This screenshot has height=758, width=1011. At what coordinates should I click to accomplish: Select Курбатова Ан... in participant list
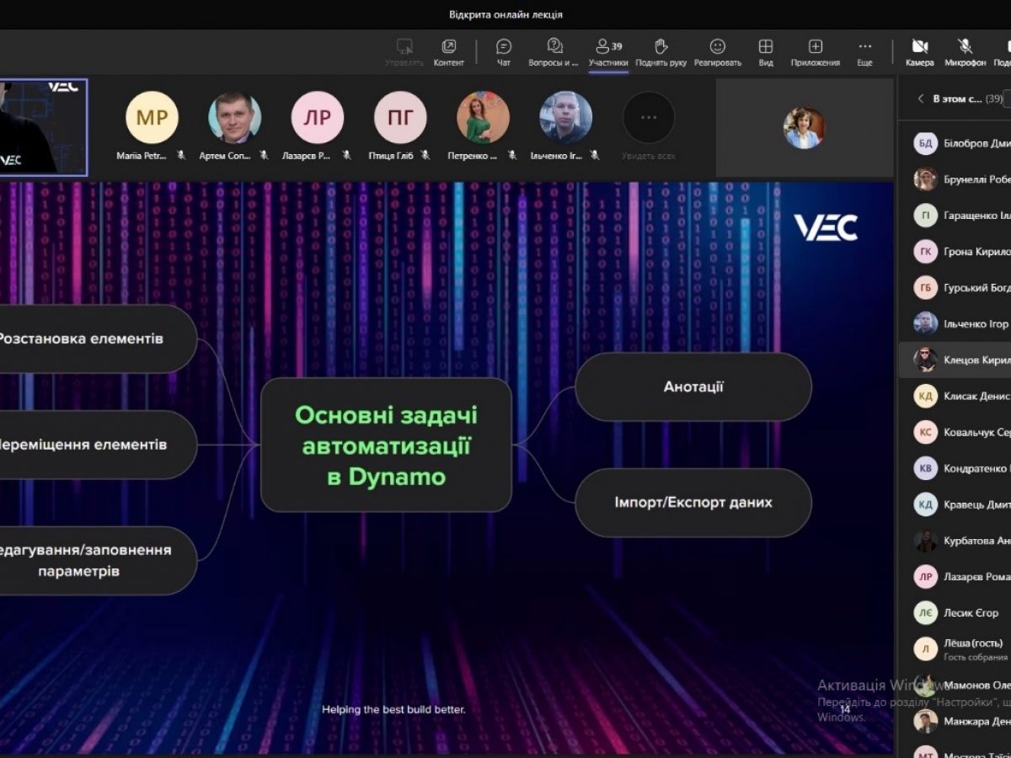tap(955, 541)
